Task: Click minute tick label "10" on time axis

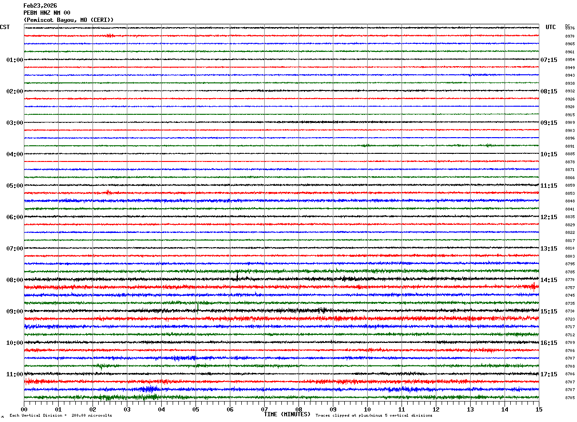Action: tap(367, 409)
